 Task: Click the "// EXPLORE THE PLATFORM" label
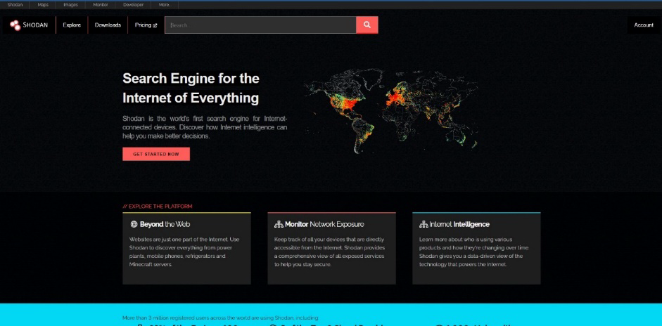point(158,207)
